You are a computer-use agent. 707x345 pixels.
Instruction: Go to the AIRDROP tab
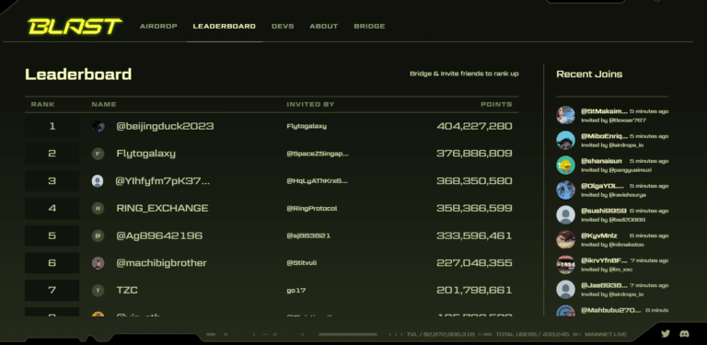(x=158, y=26)
